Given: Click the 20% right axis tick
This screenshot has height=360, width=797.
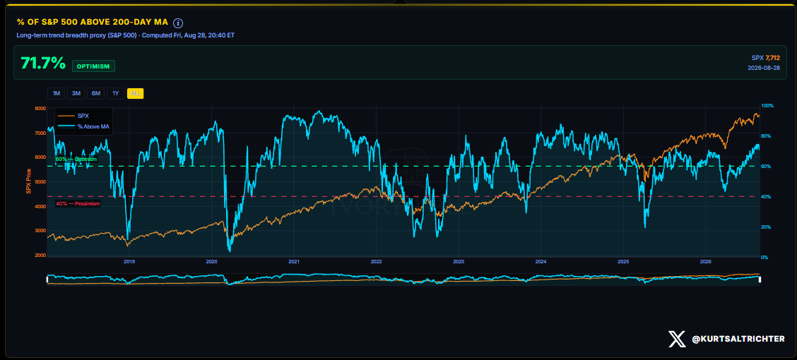Looking at the screenshot, I should [767, 227].
